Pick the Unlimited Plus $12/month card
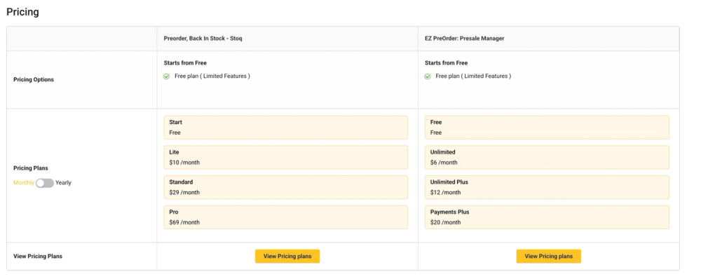701x279 pixels. (x=547, y=187)
